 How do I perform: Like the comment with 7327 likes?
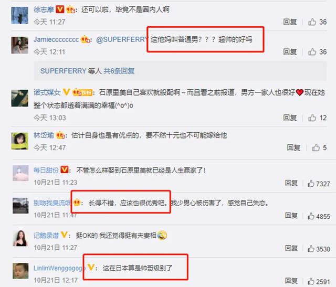coord(311,184)
